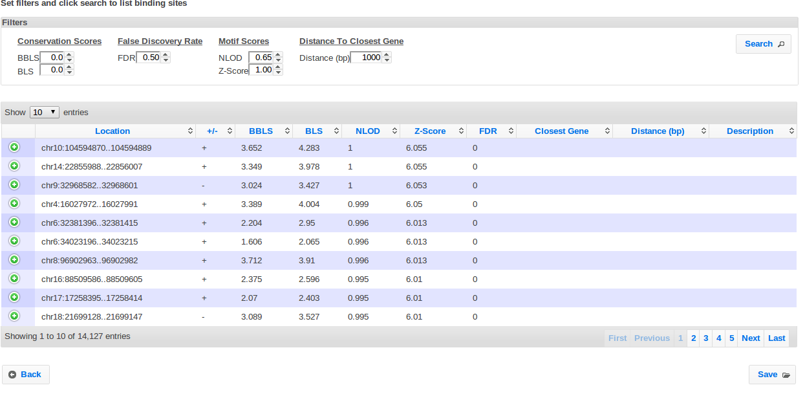Click the Save button
This screenshot has width=805, height=394.
point(772,375)
